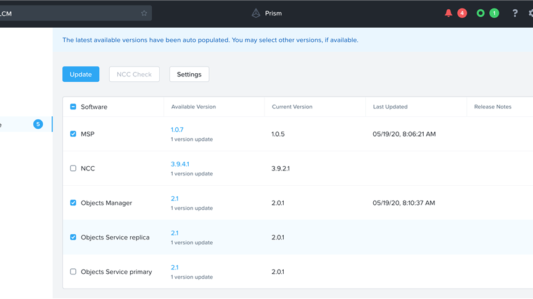Enable the NCC checkbox
Screen dimensions: 533x299
(73, 168)
